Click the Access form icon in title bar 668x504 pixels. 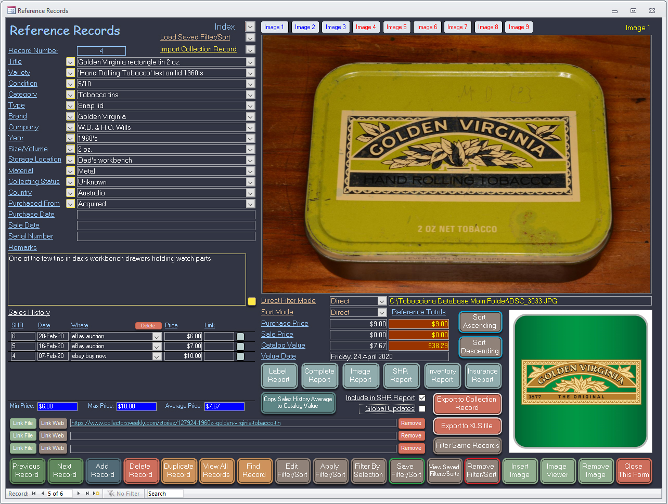tap(11, 10)
